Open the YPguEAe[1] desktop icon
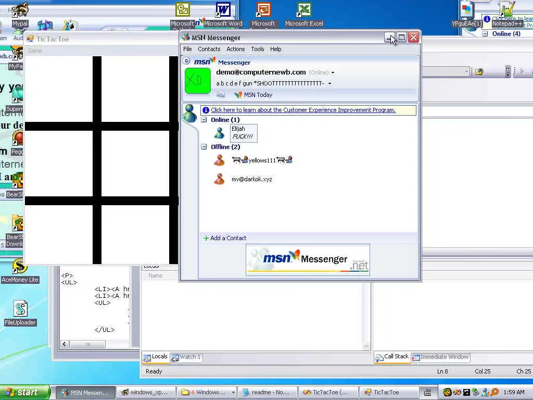The image size is (533, 400). coord(467,15)
